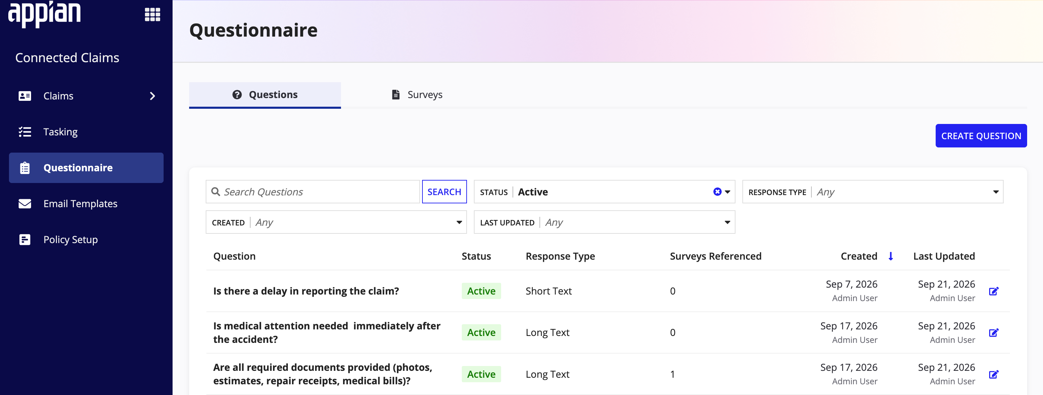Click the Connected Claims site title
The width and height of the screenshot is (1043, 395).
(x=67, y=58)
